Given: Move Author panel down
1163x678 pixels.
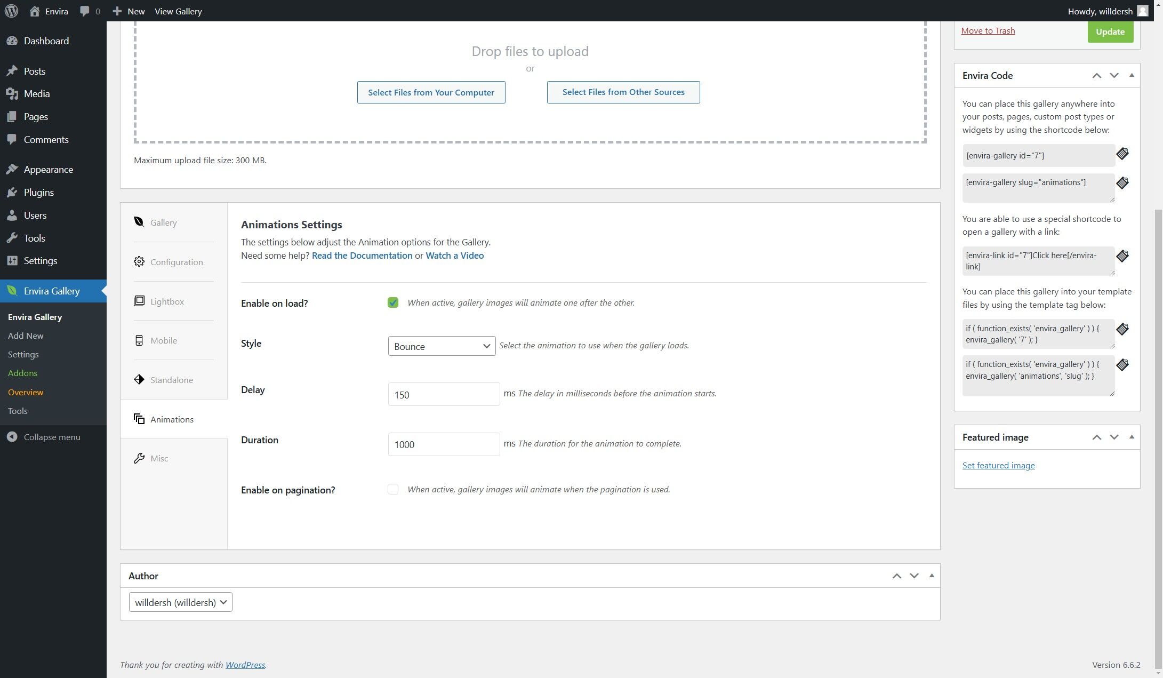Looking at the screenshot, I should (914, 576).
